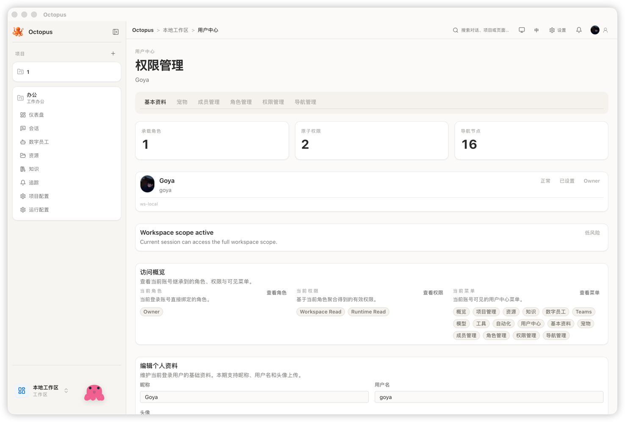Viewport: 625px width, 422px height.
Task: Select the 办公 project entry
Action: point(66,98)
